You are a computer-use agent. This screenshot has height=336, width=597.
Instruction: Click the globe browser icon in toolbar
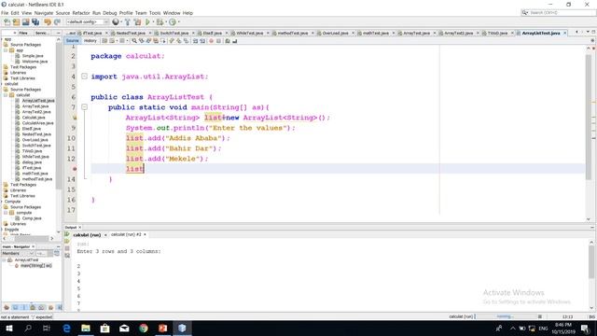[x=116, y=22]
